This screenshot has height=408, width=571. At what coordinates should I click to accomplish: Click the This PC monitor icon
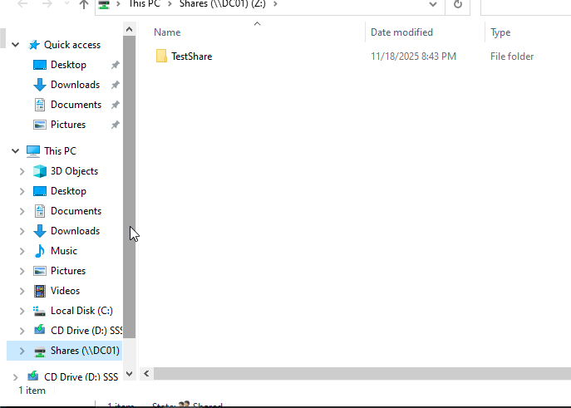(x=33, y=151)
